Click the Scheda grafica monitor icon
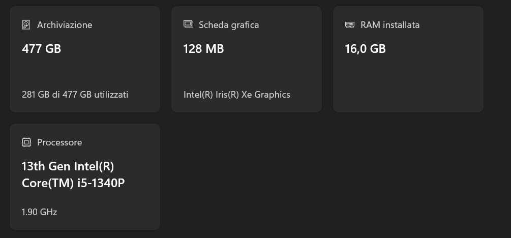Viewport: 511px width, 238px height. 188,24
